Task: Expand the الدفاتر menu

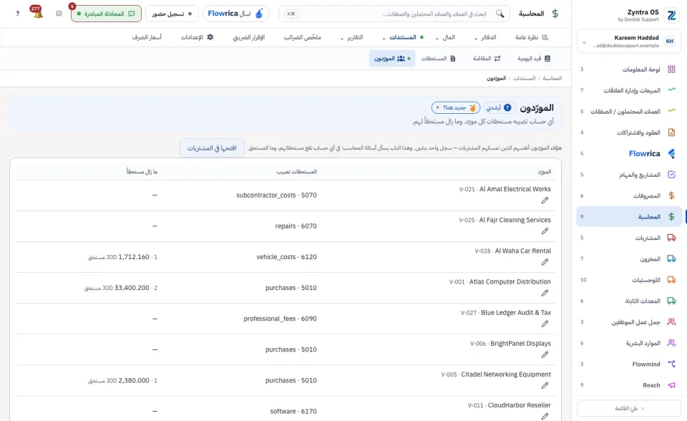Action: coord(485,37)
